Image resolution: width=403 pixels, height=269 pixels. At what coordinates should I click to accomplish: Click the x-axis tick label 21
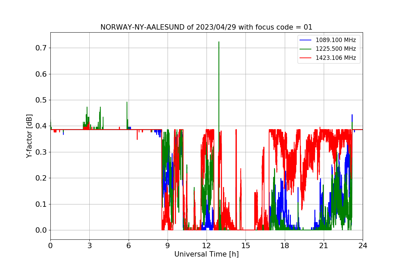[x=323, y=245]
